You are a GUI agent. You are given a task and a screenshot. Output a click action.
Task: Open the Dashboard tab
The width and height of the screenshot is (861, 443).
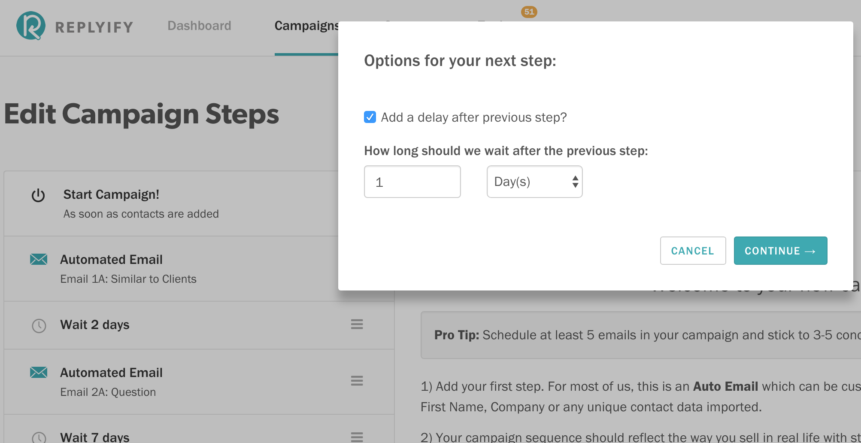(199, 26)
